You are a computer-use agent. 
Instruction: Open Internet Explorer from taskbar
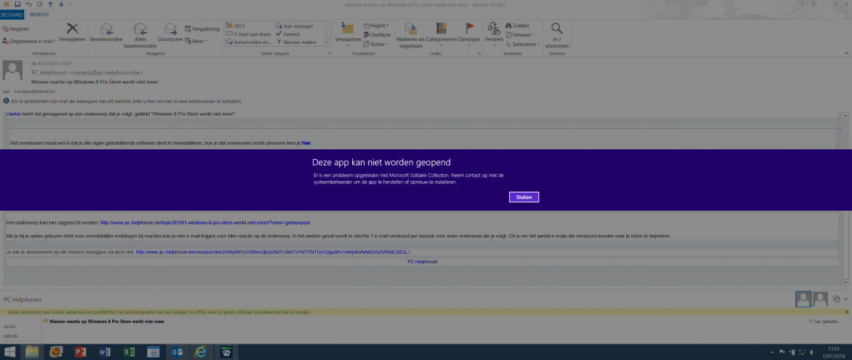click(201, 351)
